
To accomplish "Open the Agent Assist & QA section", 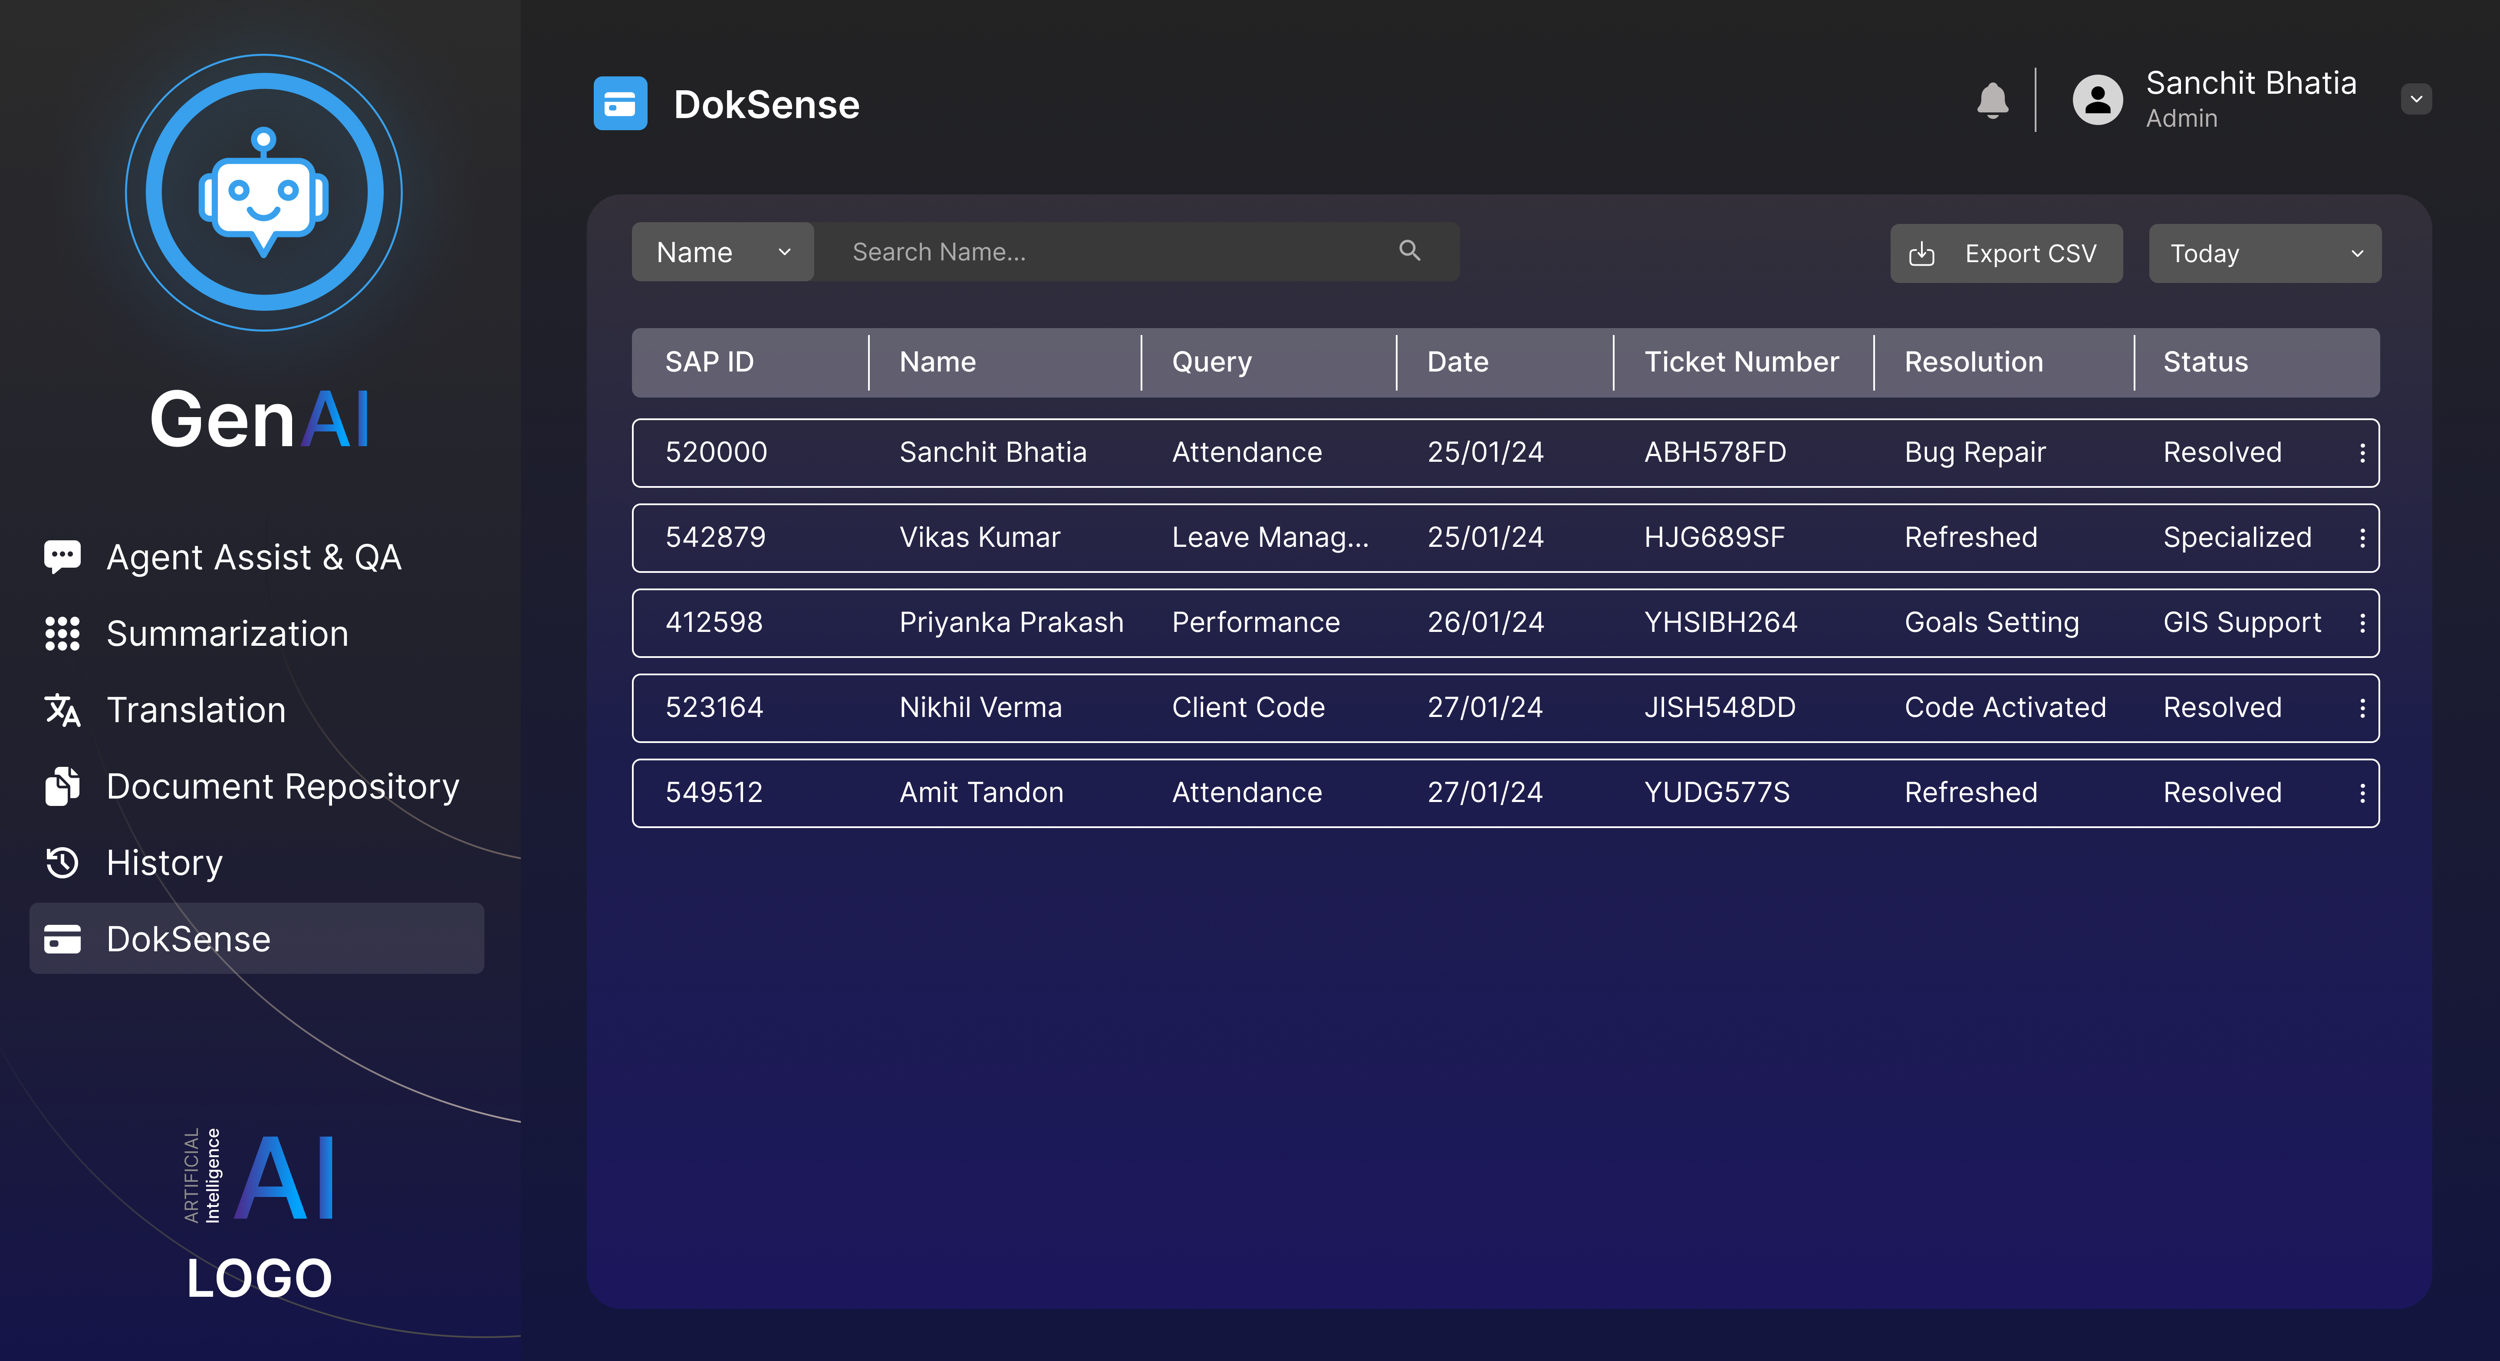I will [x=254, y=556].
